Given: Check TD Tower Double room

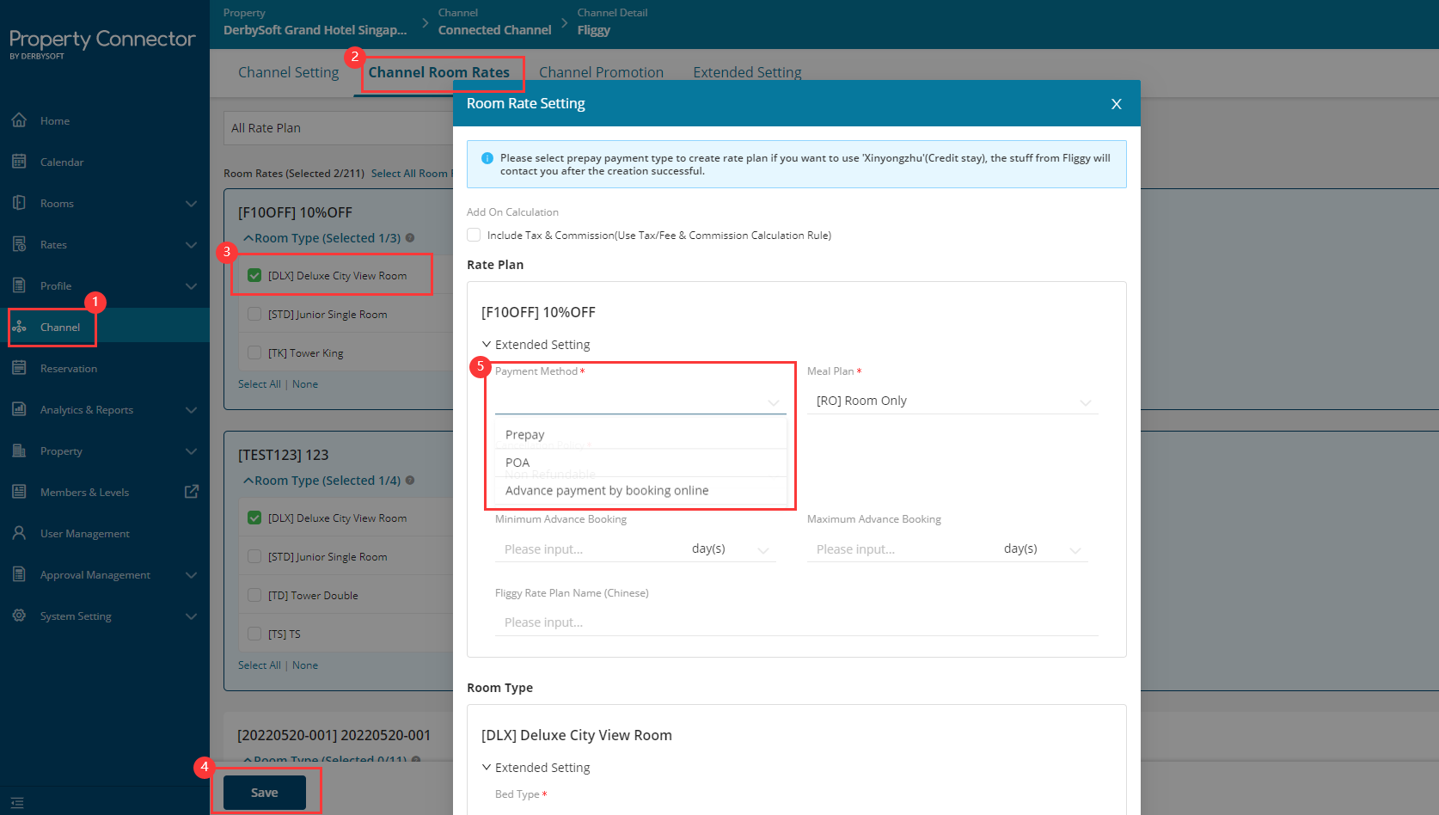Looking at the screenshot, I should [254, 595].
